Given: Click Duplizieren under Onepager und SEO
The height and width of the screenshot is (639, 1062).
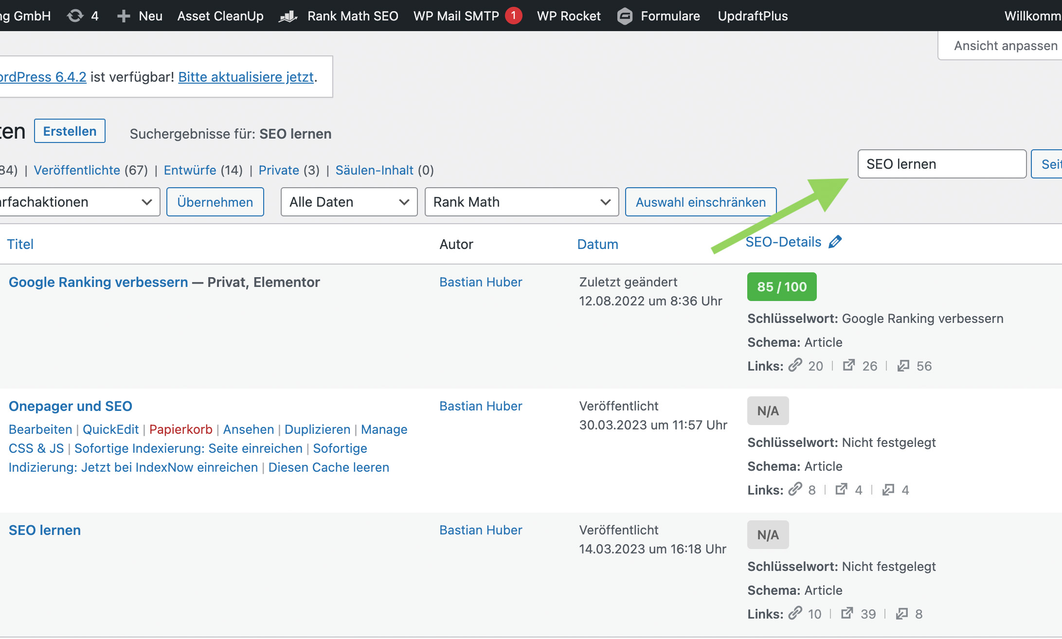Looking at the screenshot, I should tap(317, 429).
